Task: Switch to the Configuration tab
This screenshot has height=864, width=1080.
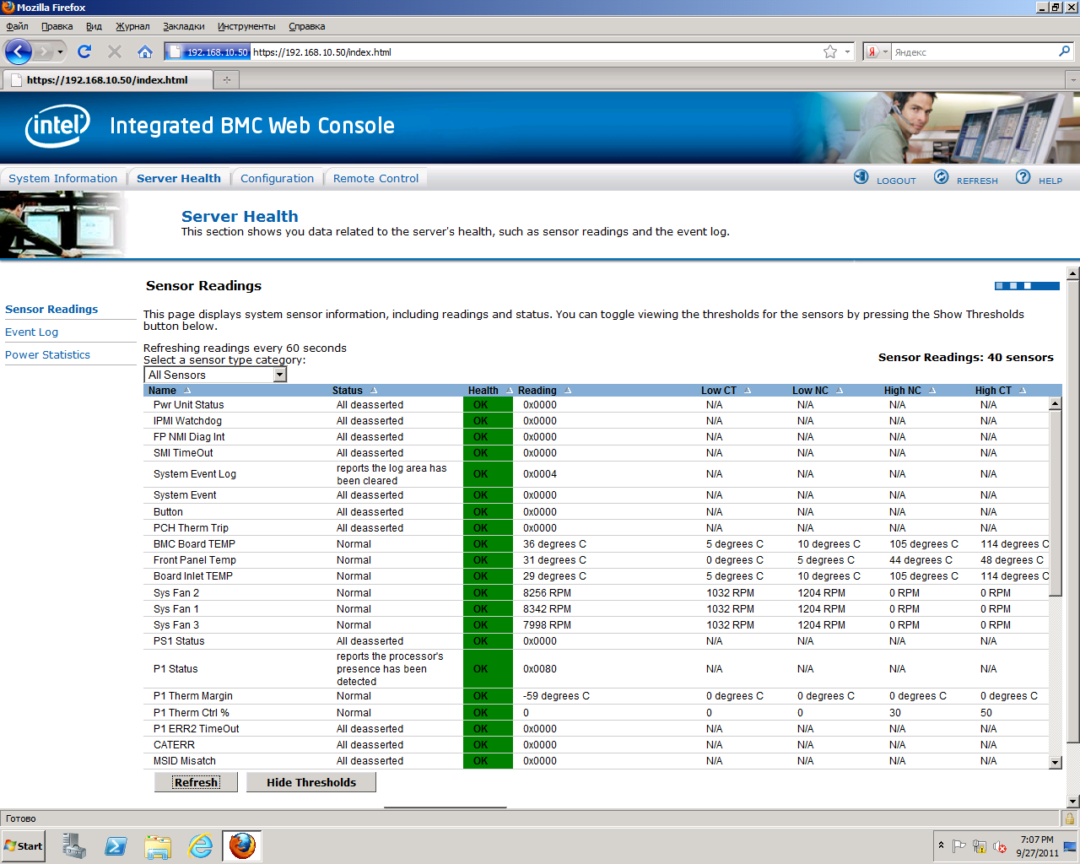Action: click(277, 179)
